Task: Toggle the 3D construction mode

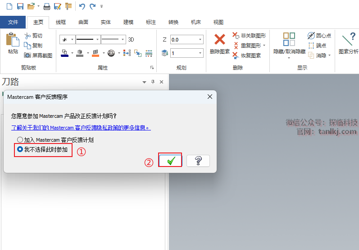Action: coord(131,39)
